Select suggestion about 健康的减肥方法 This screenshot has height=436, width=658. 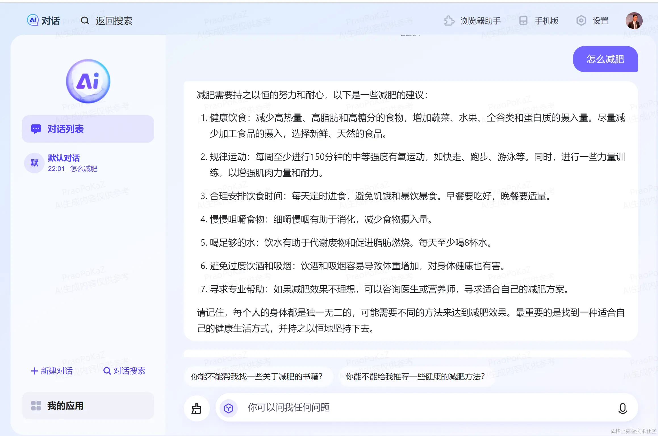(x=415, y=376)
